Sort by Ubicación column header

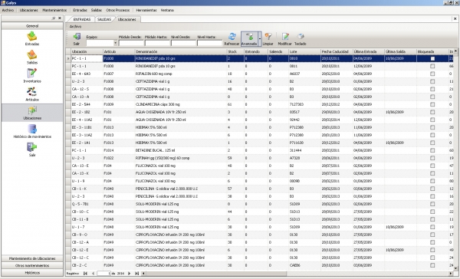tap(87, 51)
